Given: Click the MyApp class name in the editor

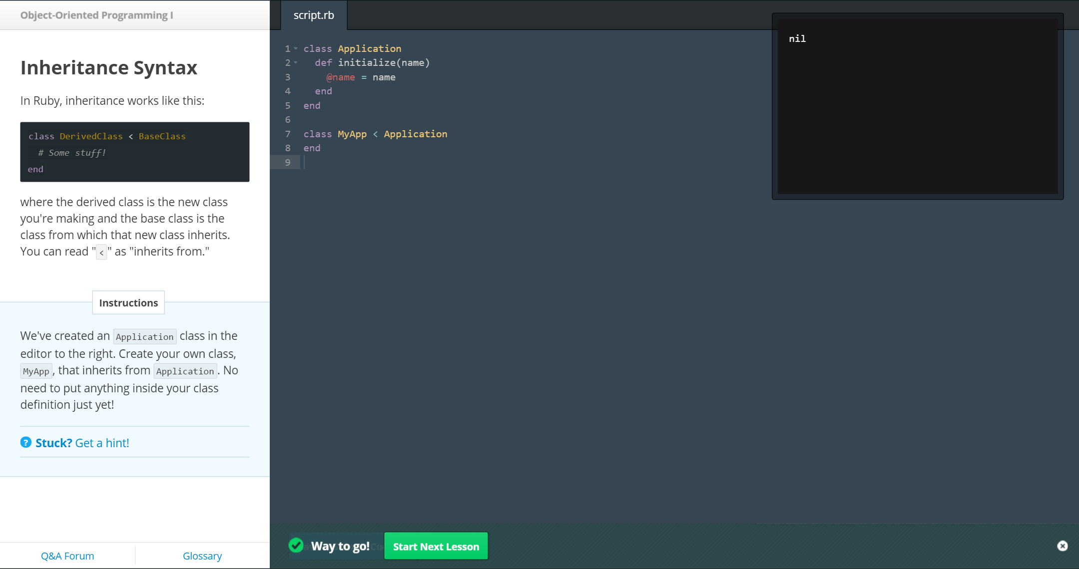Looking at the screenshot, I should (352, 134).
